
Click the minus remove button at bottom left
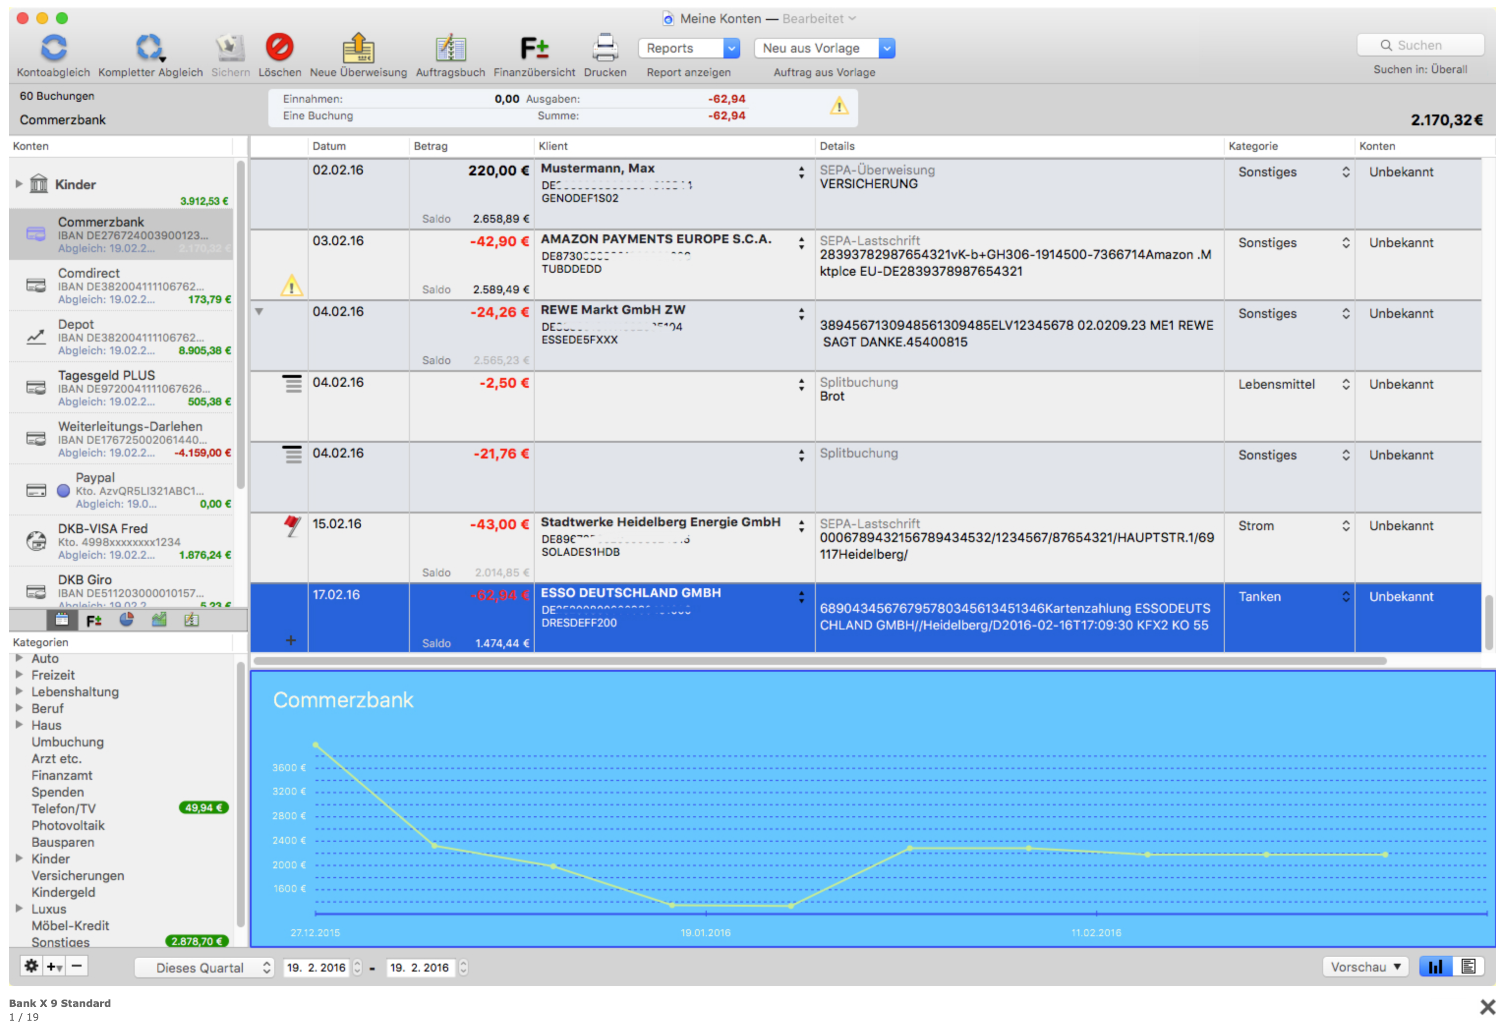coord(76,966)
